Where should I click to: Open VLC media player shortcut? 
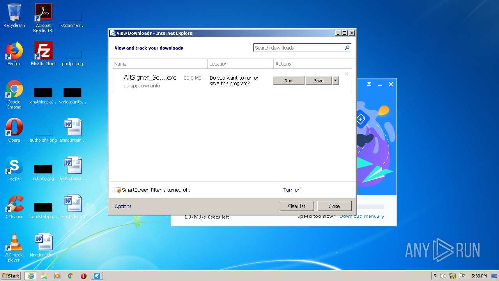[14, 247]
